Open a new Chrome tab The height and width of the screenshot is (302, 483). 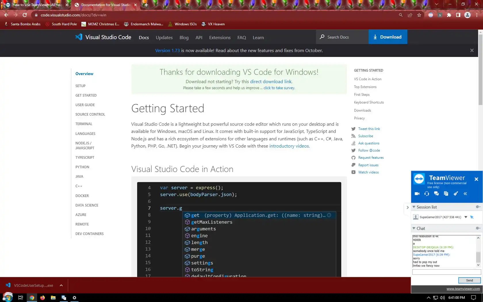click(x=146, y=5)
